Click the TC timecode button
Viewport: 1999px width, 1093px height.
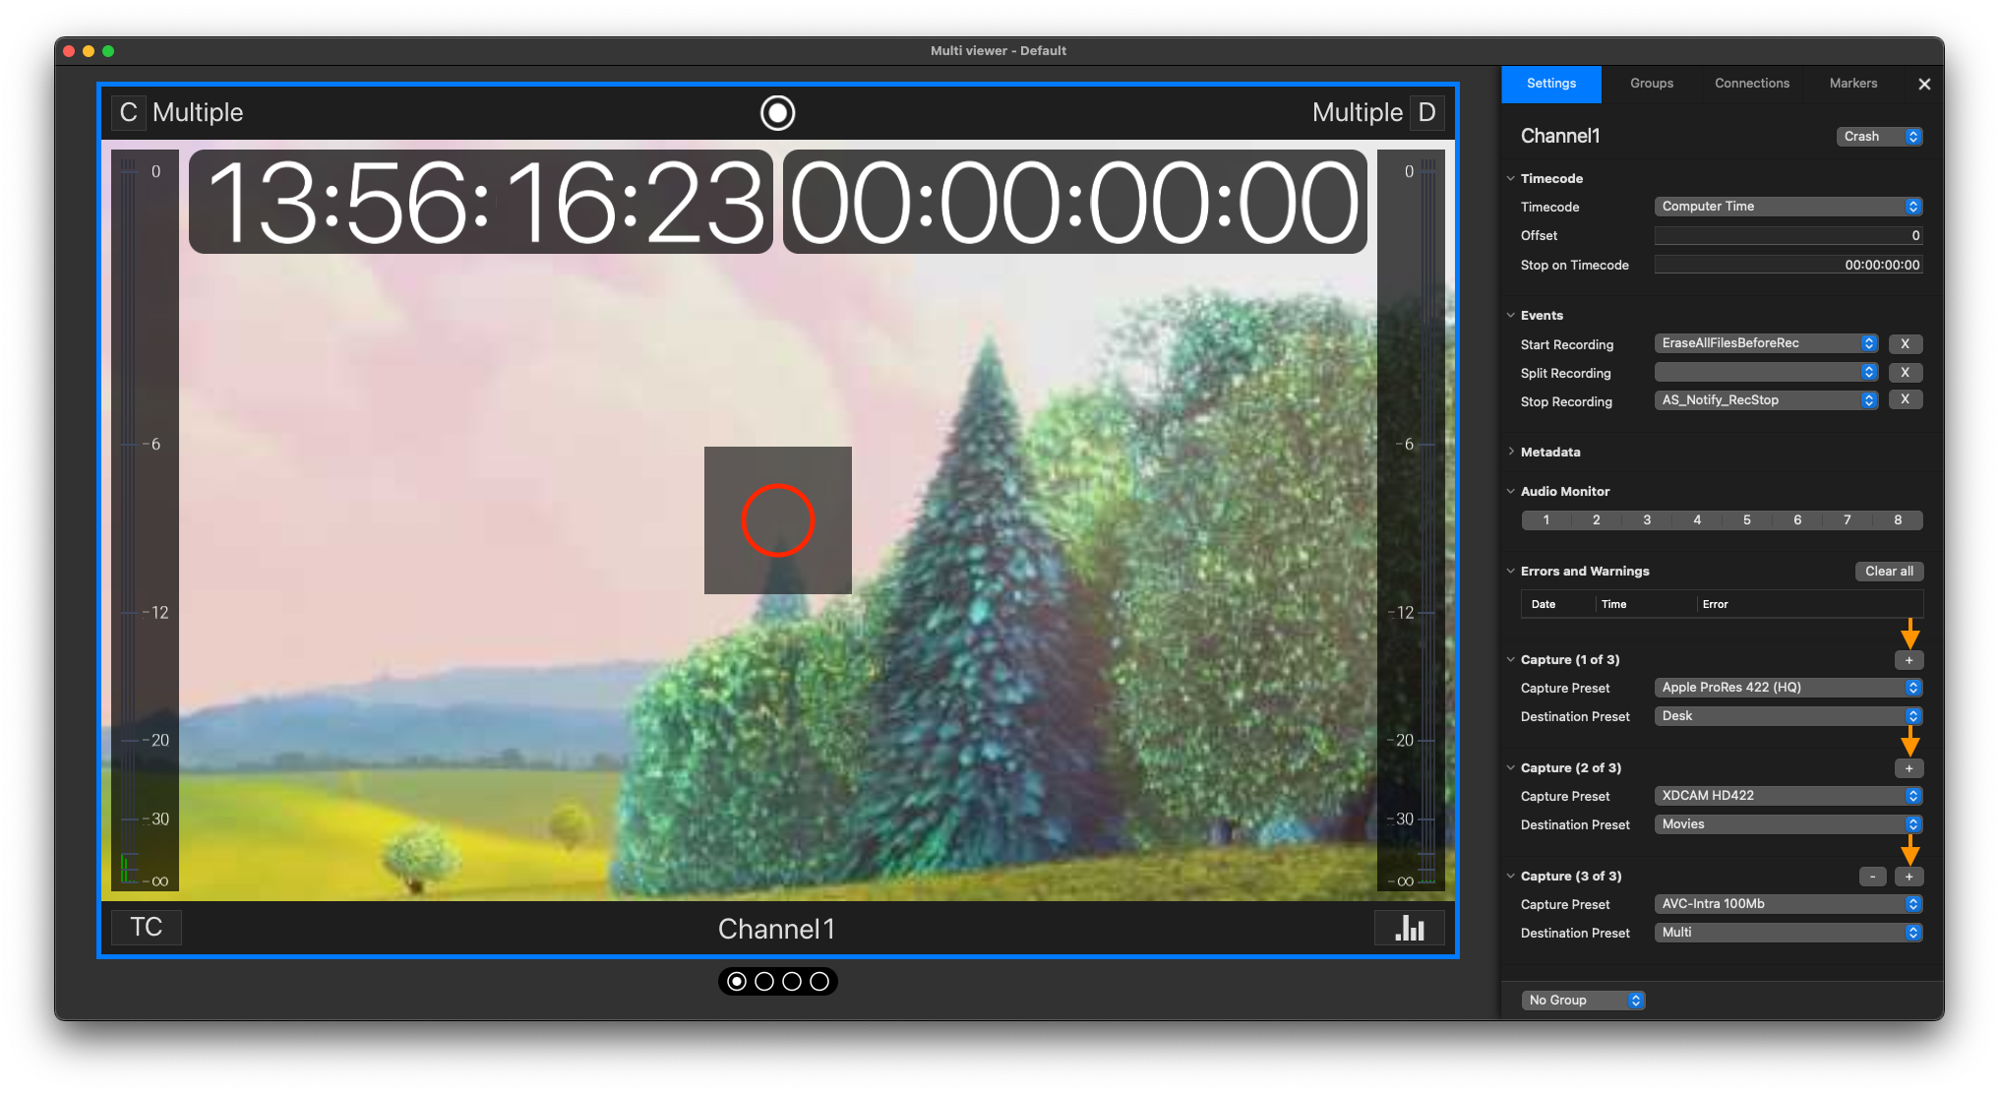point(147,928)
